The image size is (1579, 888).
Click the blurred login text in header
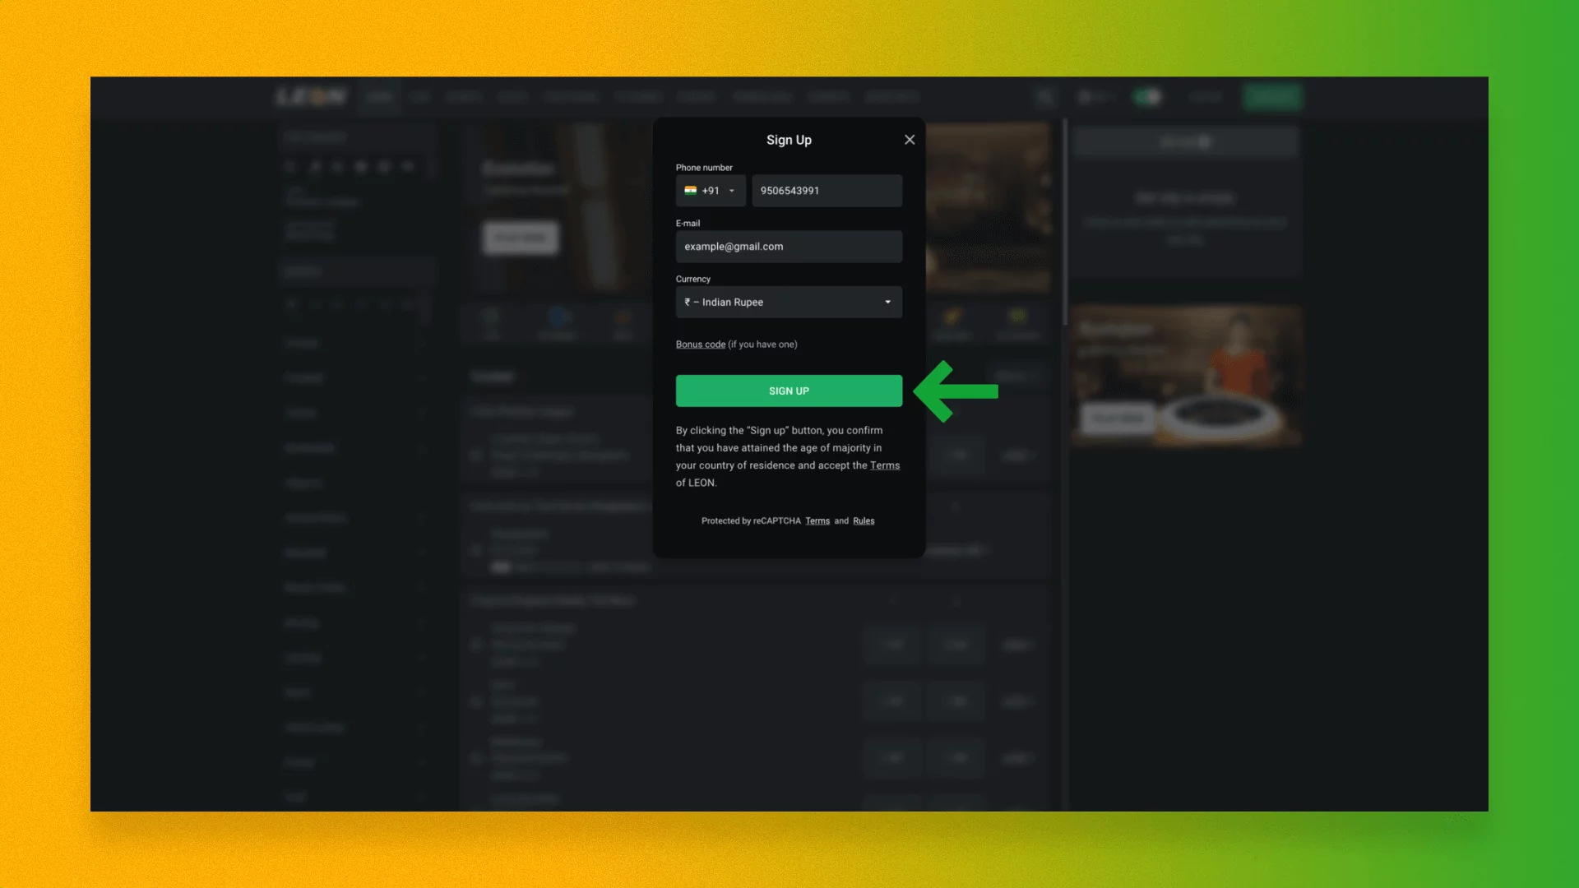click(1205, 97)
